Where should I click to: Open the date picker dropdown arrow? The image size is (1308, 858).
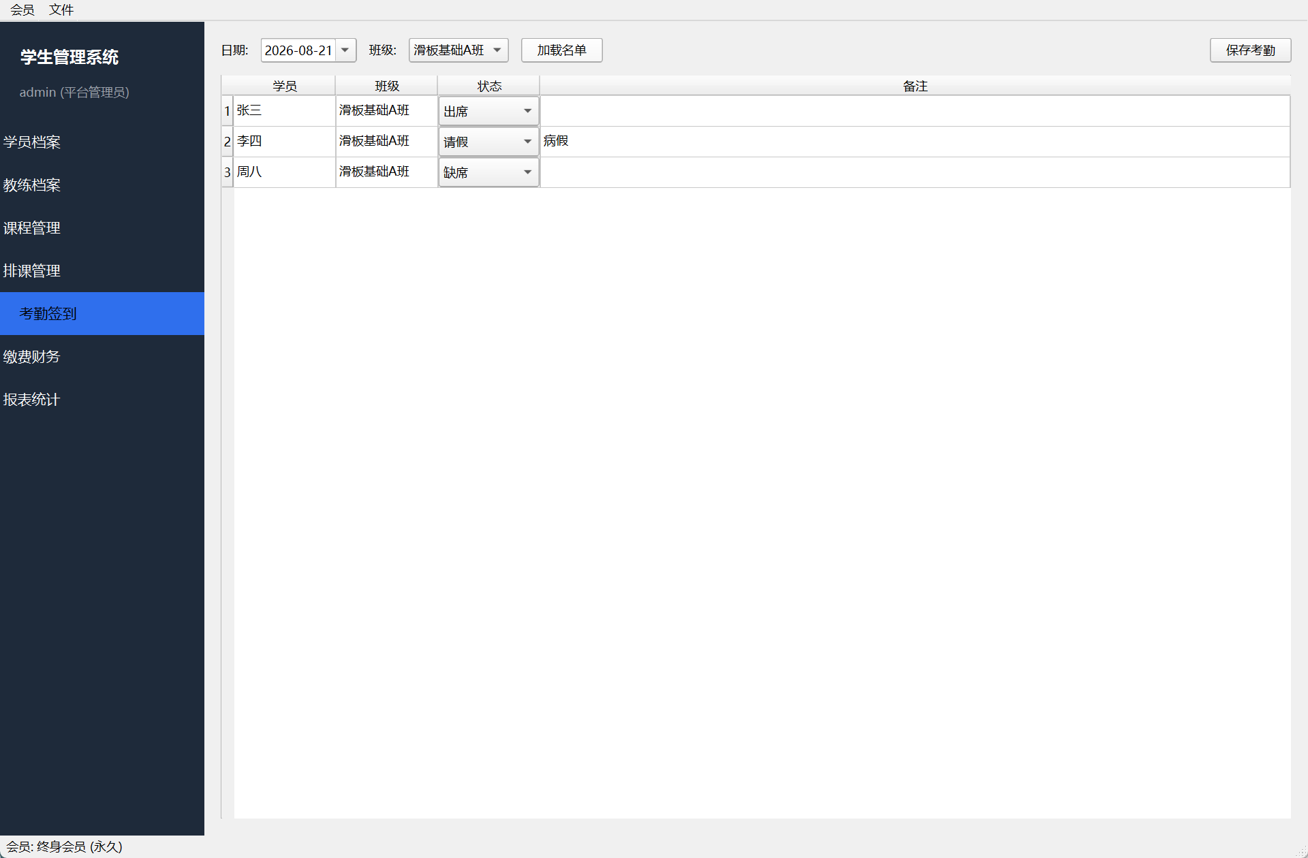[345, 50]
